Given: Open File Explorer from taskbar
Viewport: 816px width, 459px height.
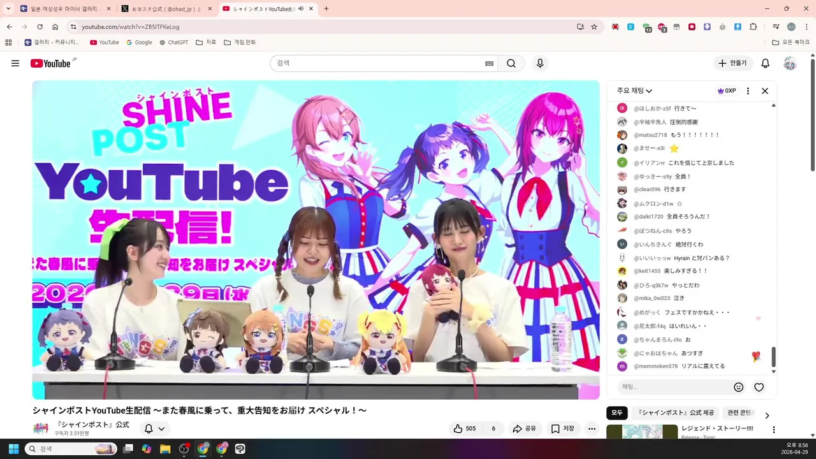Looking at the screenshot, I should (165, 449).
